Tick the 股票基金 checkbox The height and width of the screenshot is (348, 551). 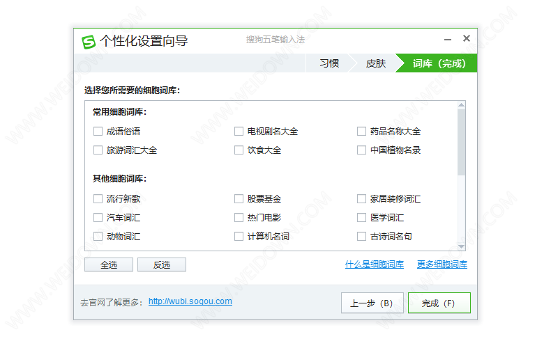(239, 199)
